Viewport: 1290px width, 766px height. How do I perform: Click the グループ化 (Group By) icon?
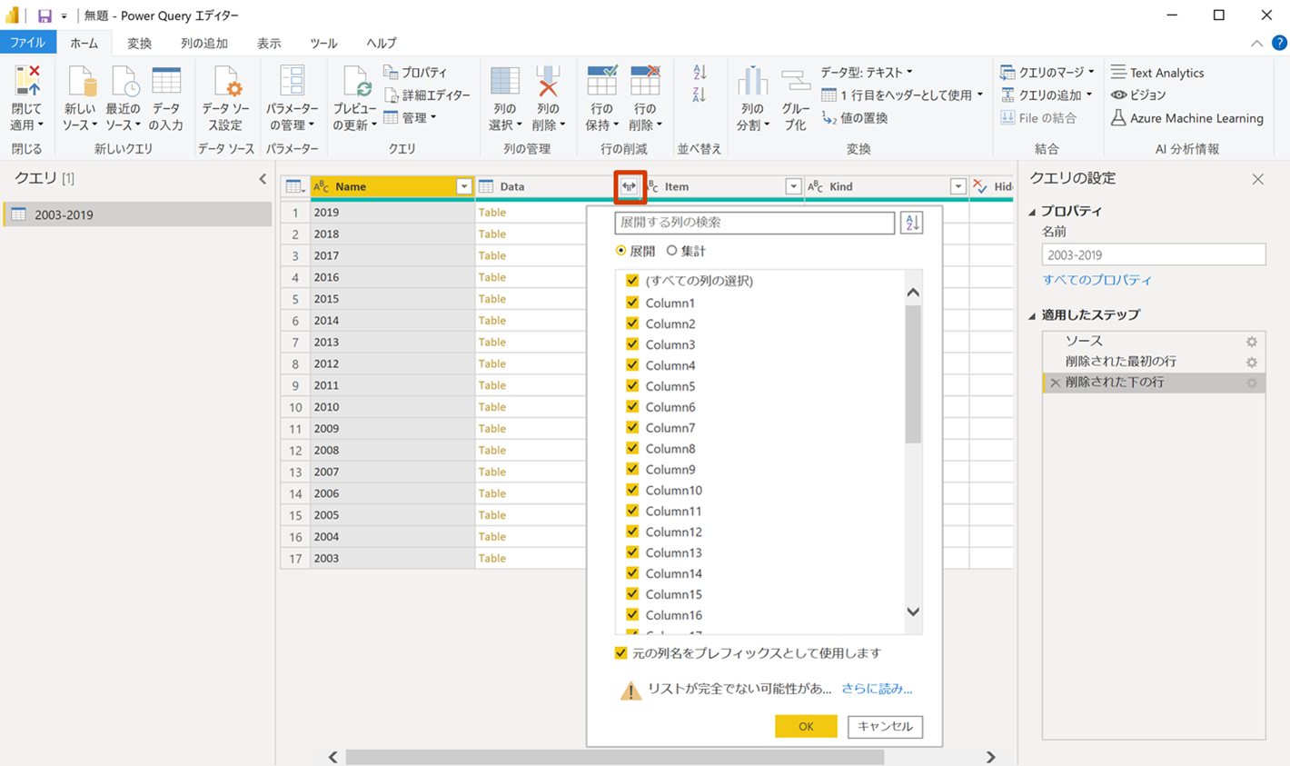pos(796,82)
